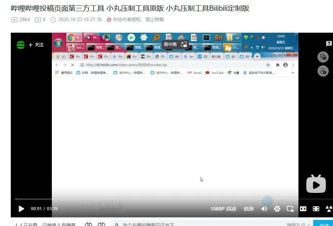The image size is (333, 226).
Task: Toggle the danmaku display switch
Action: [x=89, y=224]
